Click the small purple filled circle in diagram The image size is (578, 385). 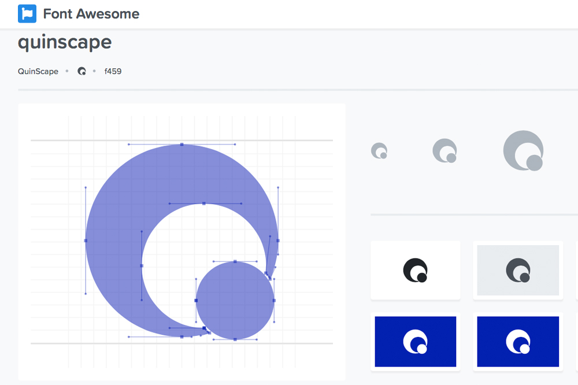pyautogui.click(x=235, y=301)
